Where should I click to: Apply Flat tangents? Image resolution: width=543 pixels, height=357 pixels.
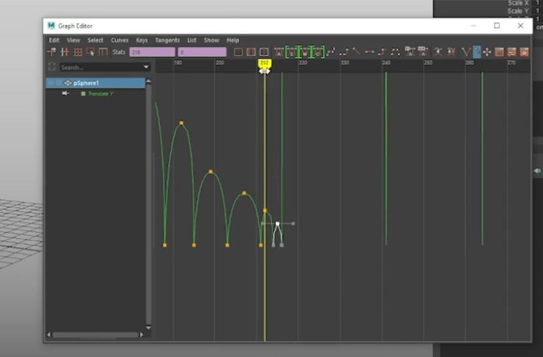click(x=369, y=52)
